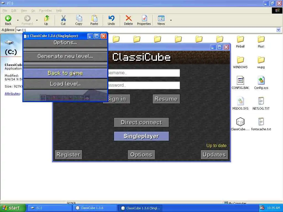
Task: Click Options... in the game pause menu
Action: click(x=65, y=43)
